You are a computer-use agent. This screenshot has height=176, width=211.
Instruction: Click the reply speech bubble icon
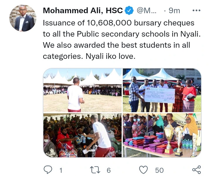(48, 170)
